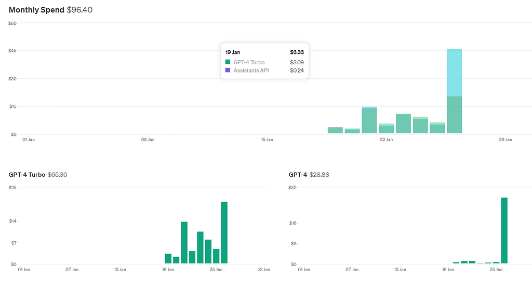532x294 pixels.
Task: Click the GPT-4 Turbo tooltip entry label
Action: [x=249, y=62]
